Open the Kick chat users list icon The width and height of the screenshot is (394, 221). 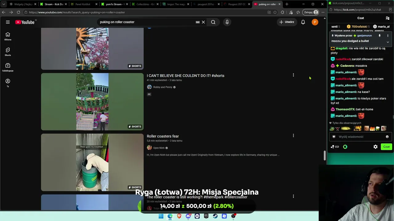(388, 18)
